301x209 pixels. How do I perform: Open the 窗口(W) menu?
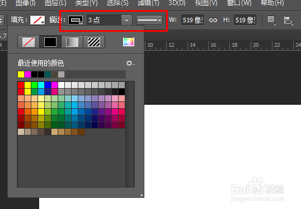coord(239,3)
